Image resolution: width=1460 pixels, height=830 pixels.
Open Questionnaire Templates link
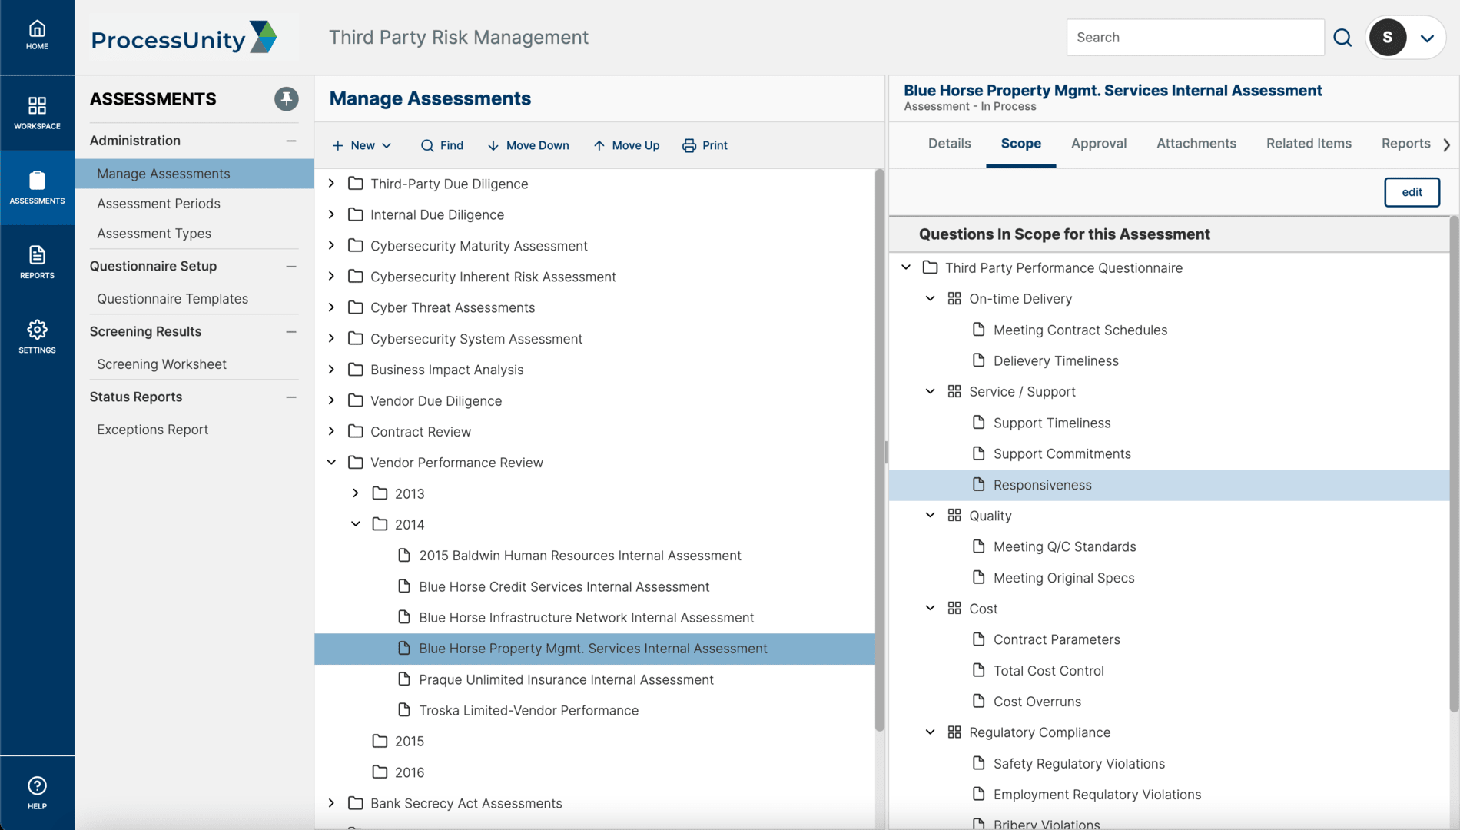(x=172, y=299)
